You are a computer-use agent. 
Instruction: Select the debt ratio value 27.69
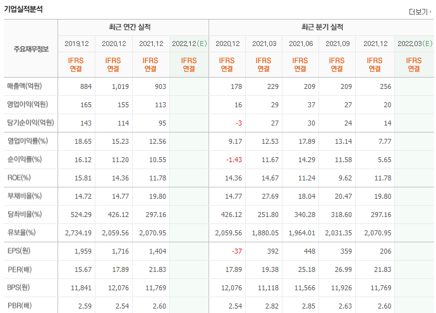270,197
